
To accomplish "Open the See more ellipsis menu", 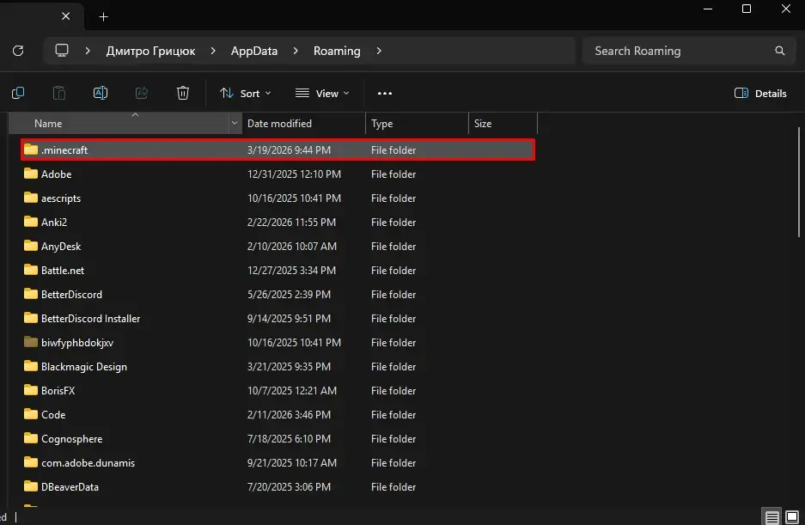I will (384, 93).
